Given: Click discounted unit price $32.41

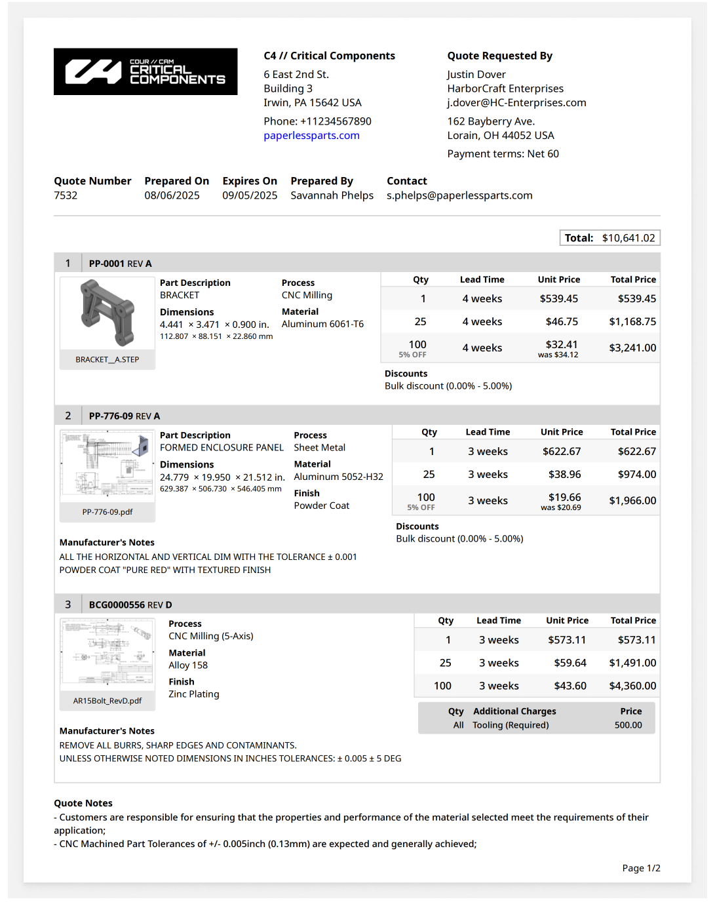Looking at the screenshot, I should coord(562,345).
